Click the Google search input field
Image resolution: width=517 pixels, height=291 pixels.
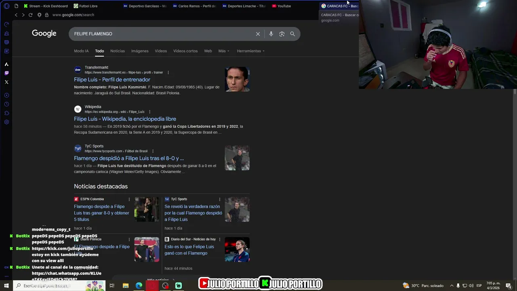coord(162,34)
